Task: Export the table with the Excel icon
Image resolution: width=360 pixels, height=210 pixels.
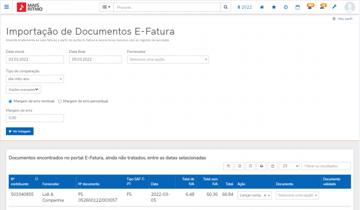Action: 239,166
